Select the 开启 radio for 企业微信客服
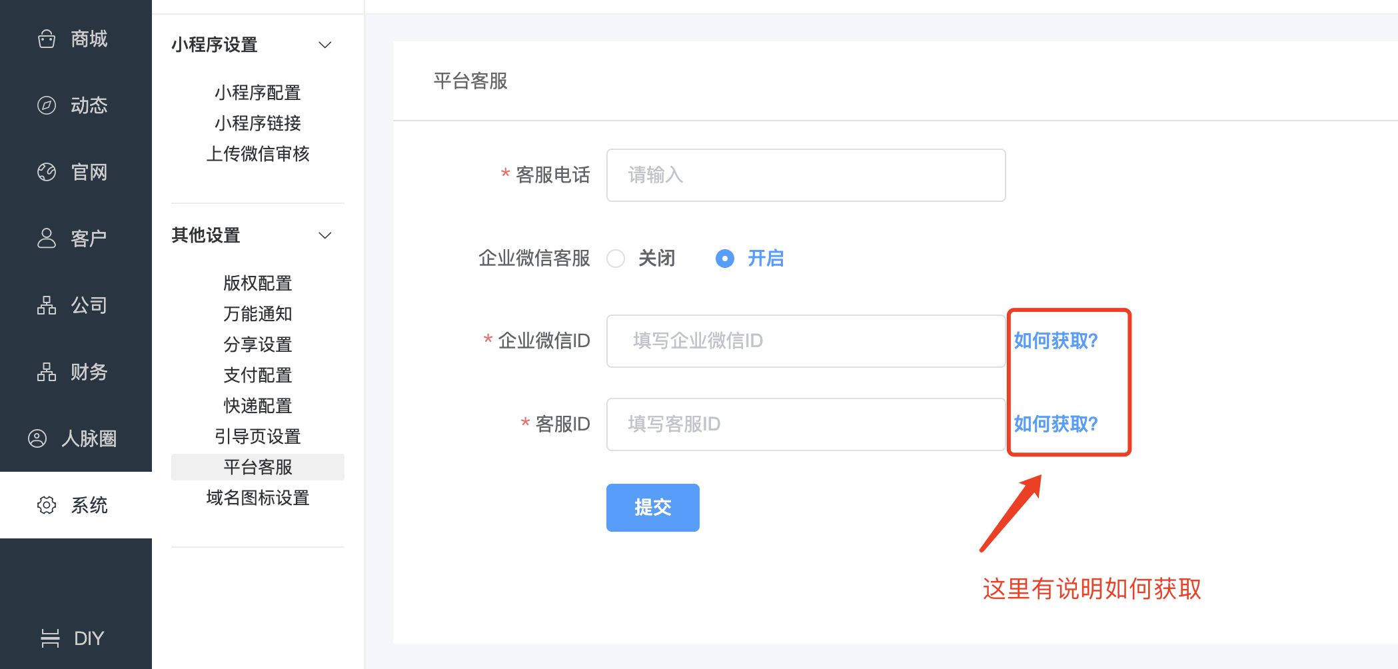This screenshot has height=669, width=1398. coord(725,259)
